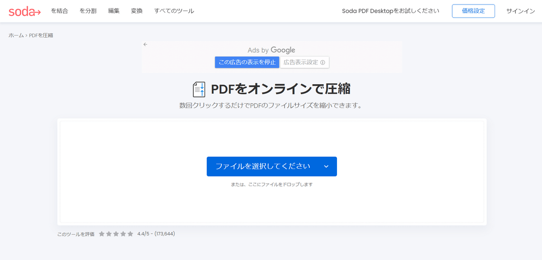Viewport: 542px width, 260px height.
Task: Click the Ads by Google label
Action: tap(271, 50)
